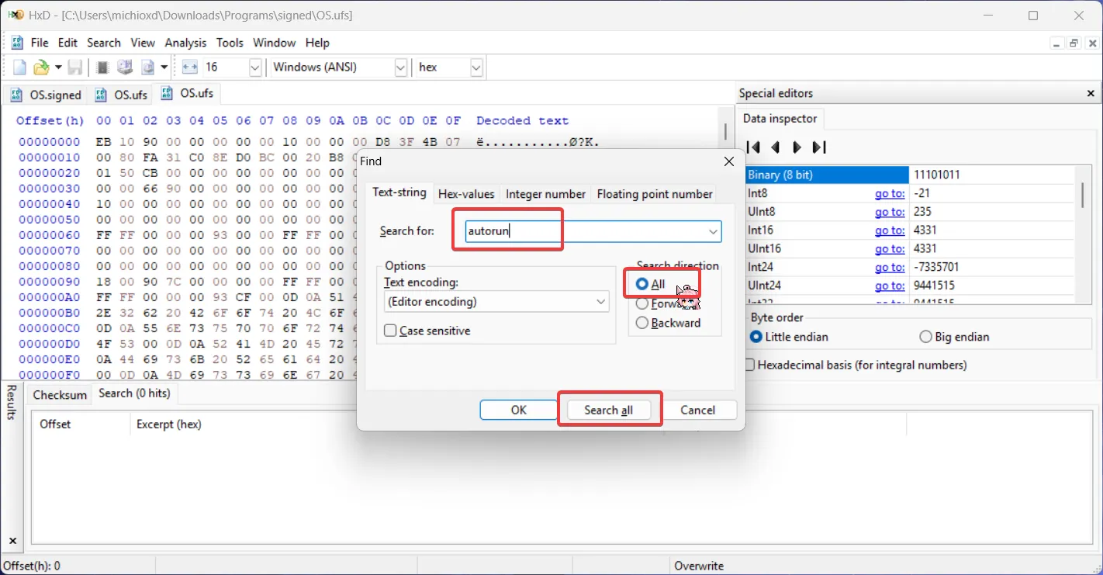Click the Open RAM chip icon
1103x575 pixels.
click(102, 68)
